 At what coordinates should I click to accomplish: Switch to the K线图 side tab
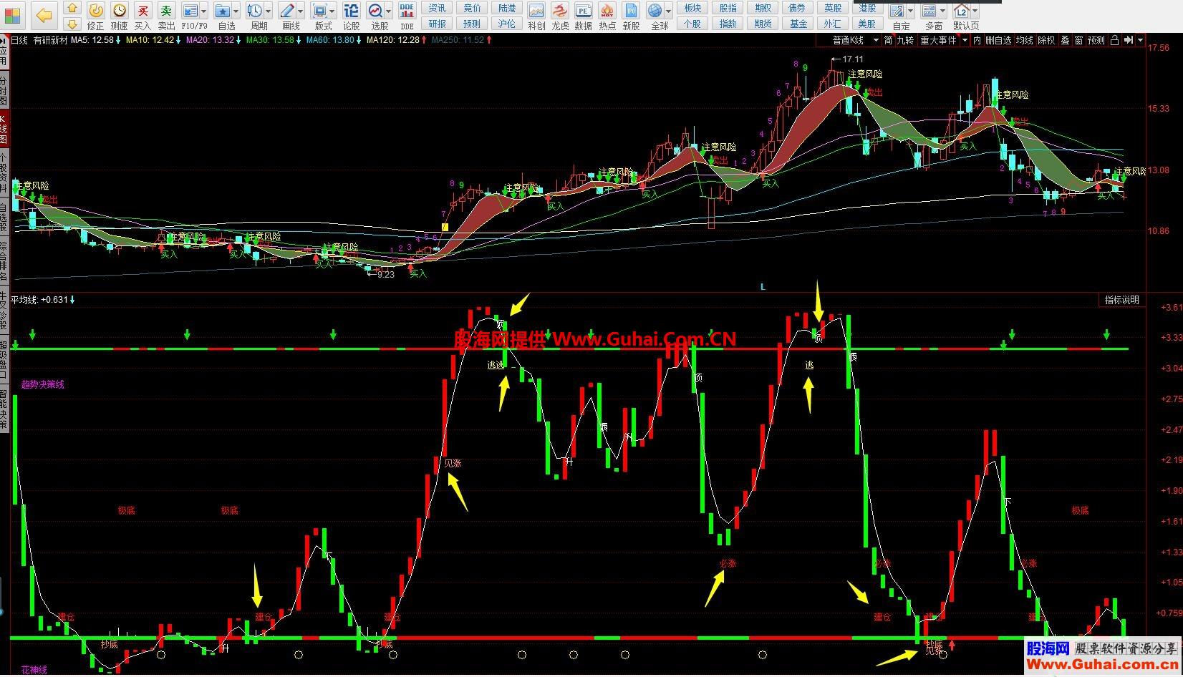pos(3,129)
